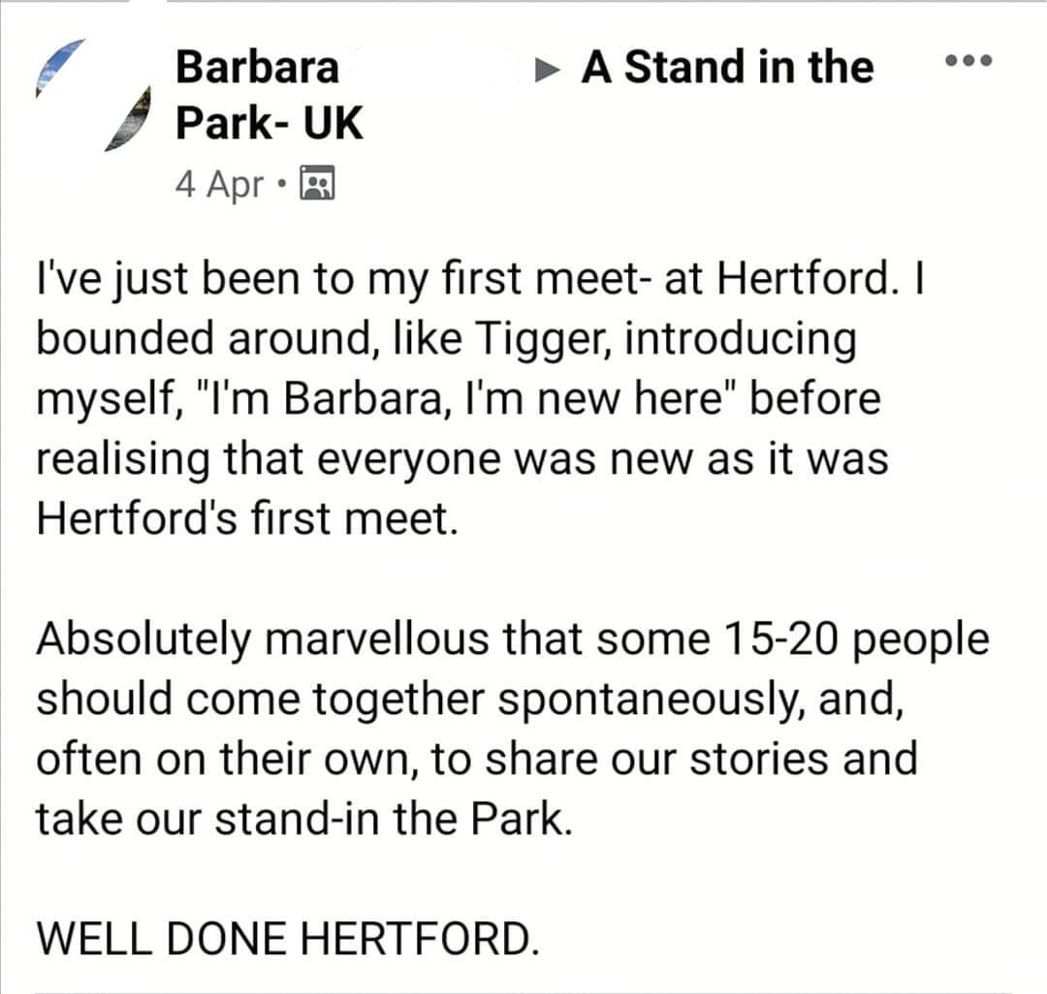Screen dimensions: 1047x994
Task: Click the line "realising that everyone was new"
Action: tap(461, 457)
